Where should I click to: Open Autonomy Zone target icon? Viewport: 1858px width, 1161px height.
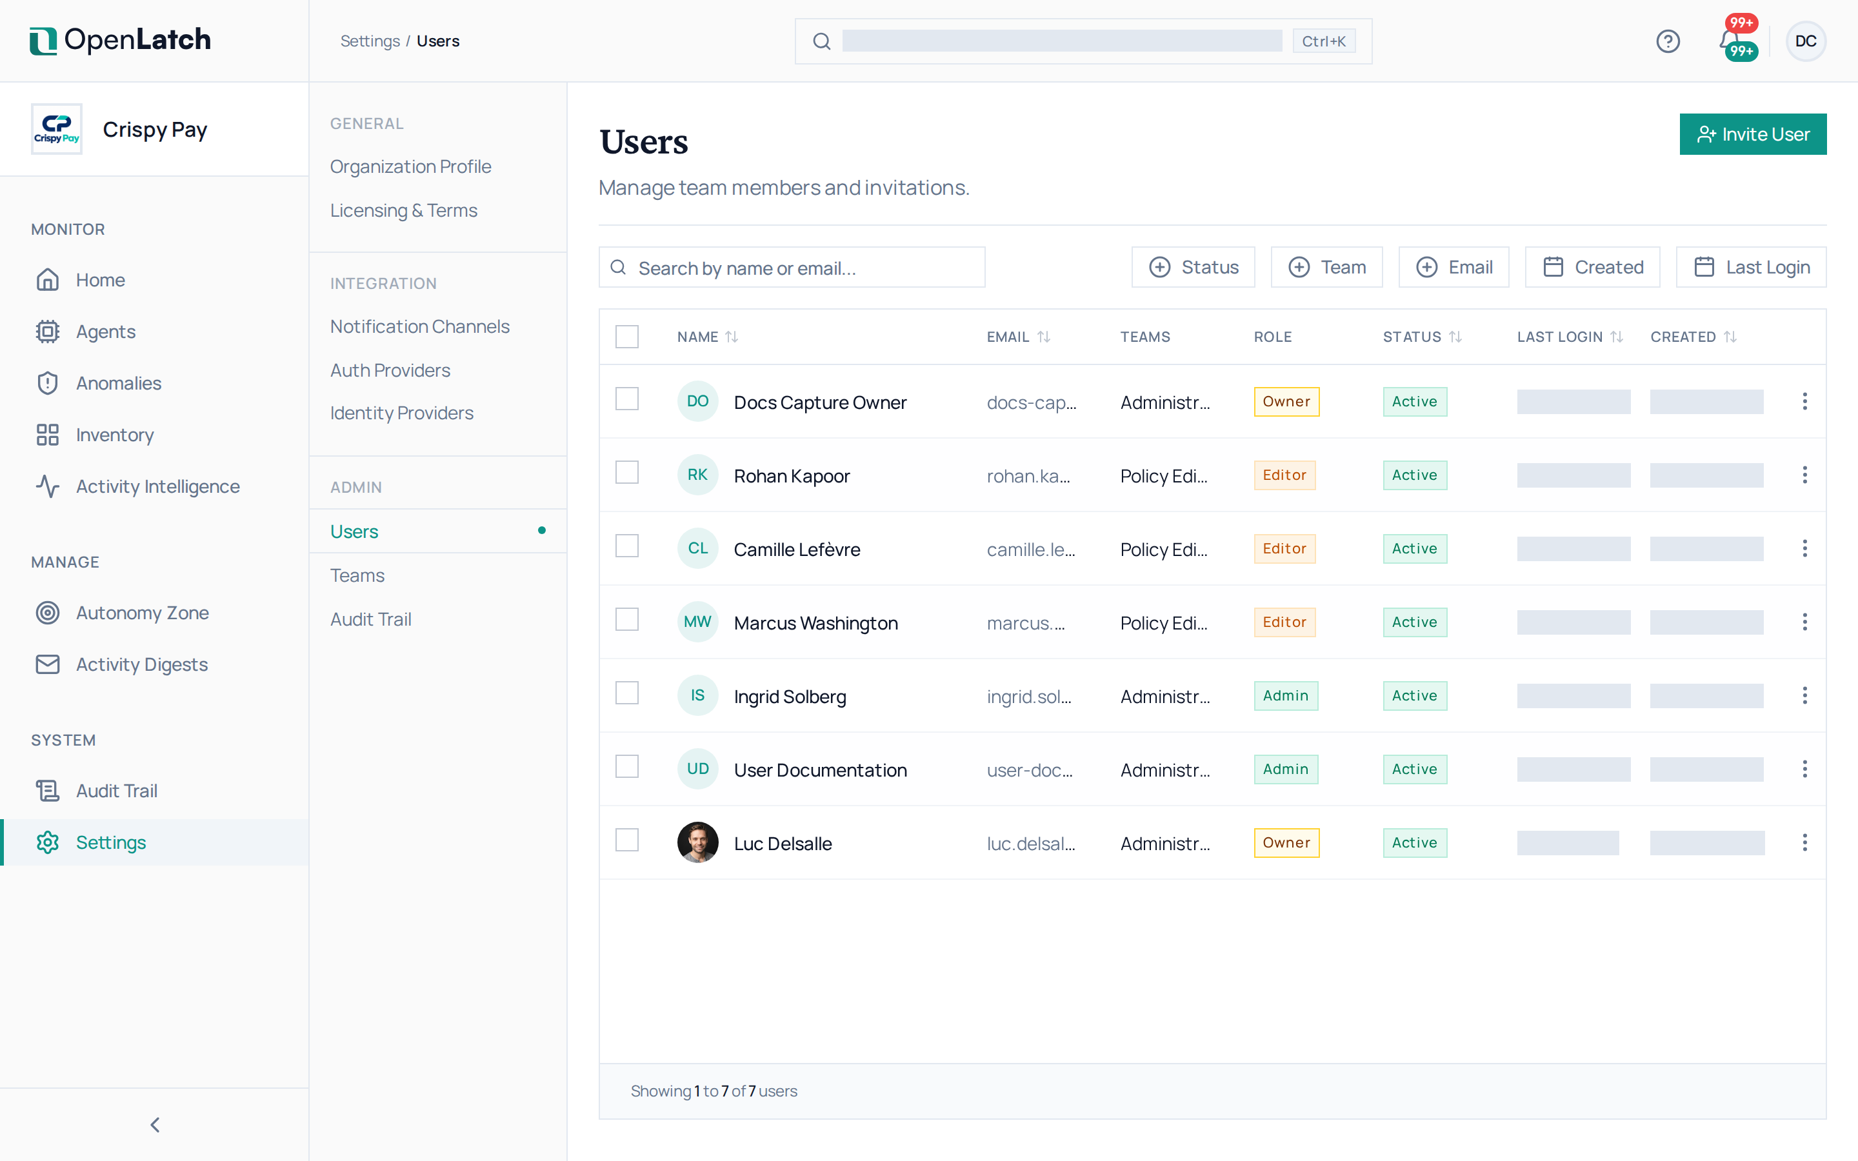48,612
